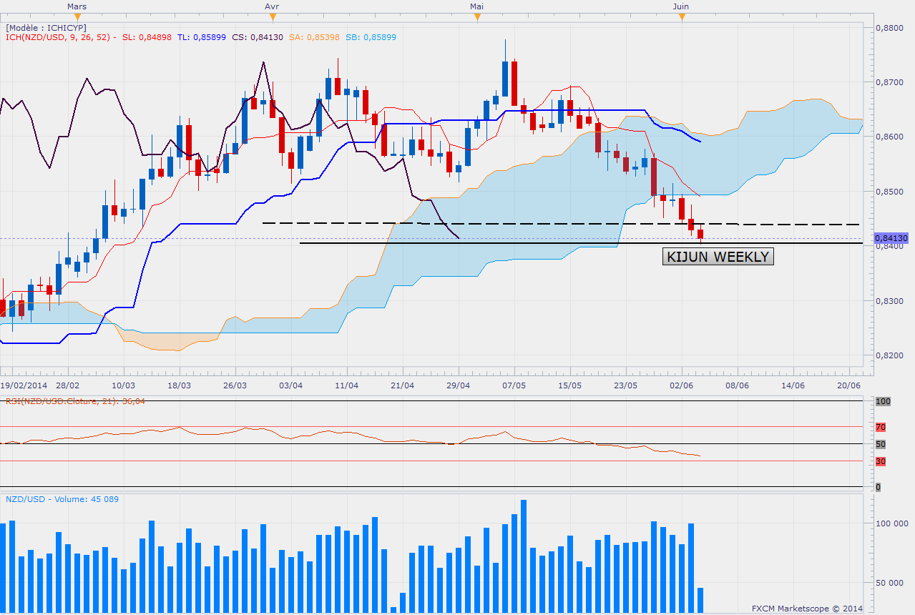Click the 0,8800 price axis label
The image size is (915, 615).
(x=889, y=28)
